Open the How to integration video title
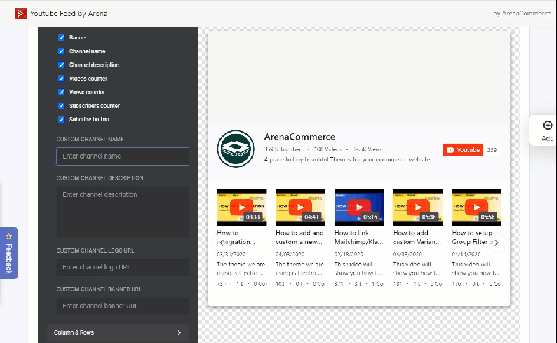 (x=236, y=238)
